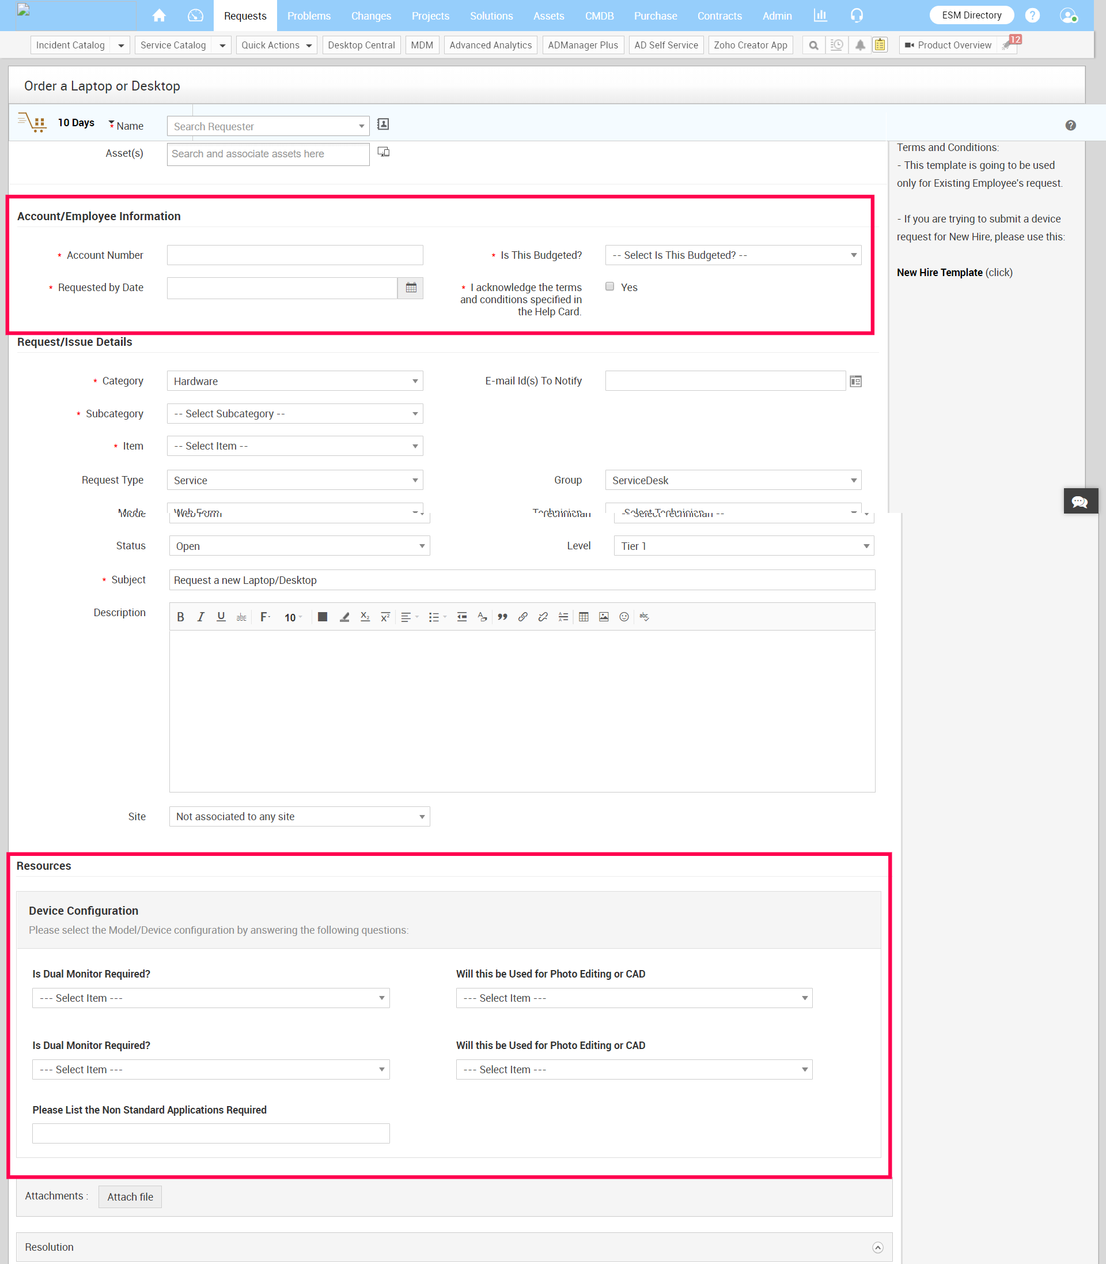The height and width of the screenshot is (1264, 1106).
Task: Click the home icon in top navigation
Action: click(x=159, y=16)
